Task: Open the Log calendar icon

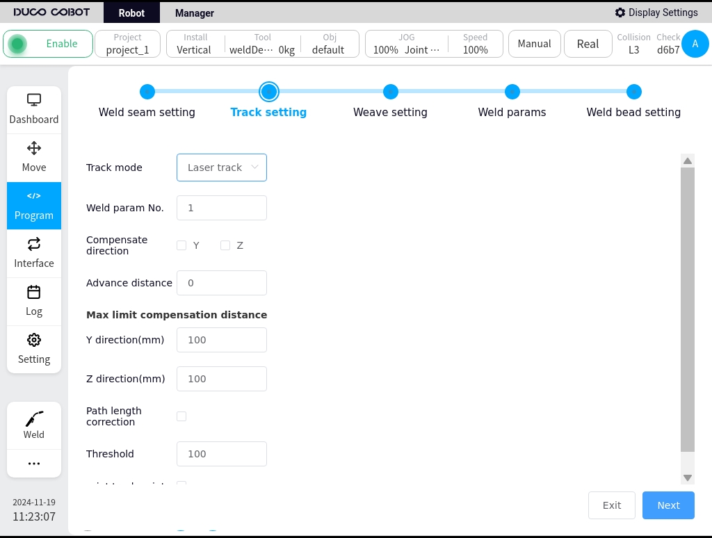Action: (34, 292)
